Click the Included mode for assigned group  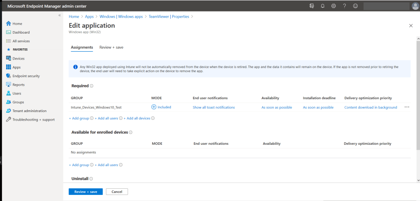(161, 107)
